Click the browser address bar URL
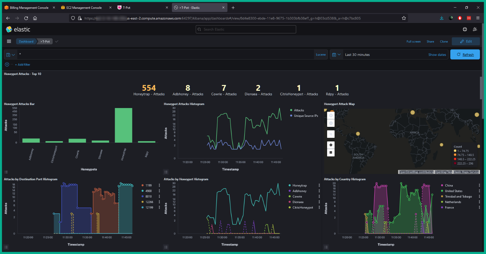This screenshot has height=254, width=486. click(x=222, y=18)
